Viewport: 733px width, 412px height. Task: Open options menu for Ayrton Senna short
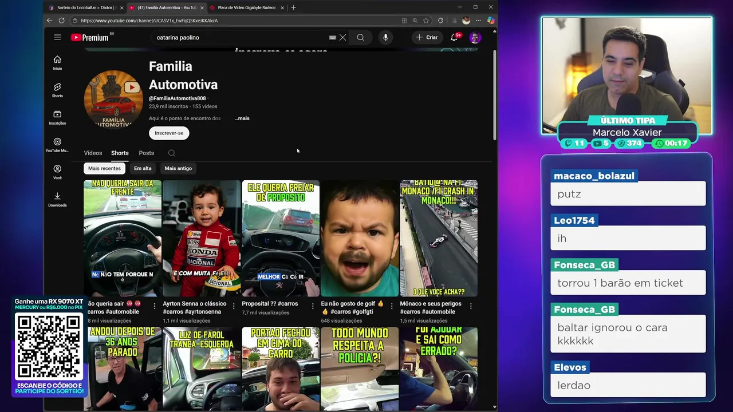point(233,307)
